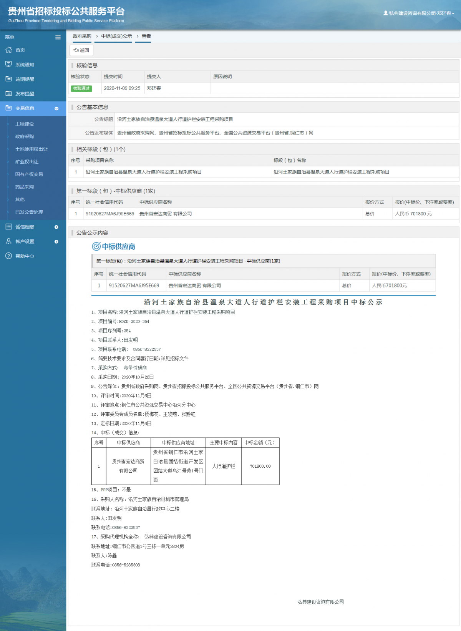The width and height of the screenshot is (461, 631).
Task: Open 逾期提醒 in the sidebar
Action: (33, 79)
